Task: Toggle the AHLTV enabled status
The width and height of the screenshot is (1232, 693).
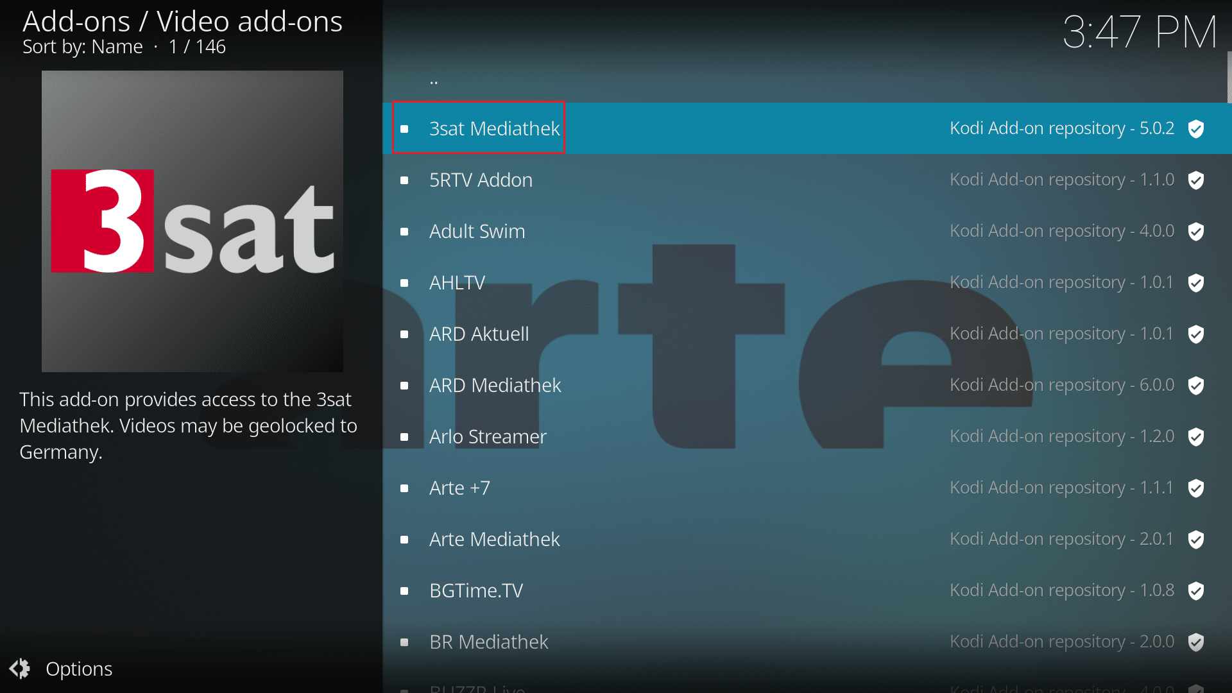Action: tap(407, 282)
